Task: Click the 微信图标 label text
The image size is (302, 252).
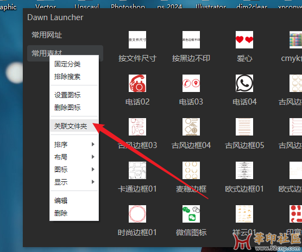Action: 191,232
